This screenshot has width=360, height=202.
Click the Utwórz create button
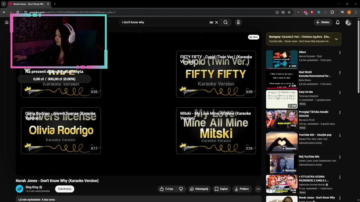click(323, 22)
